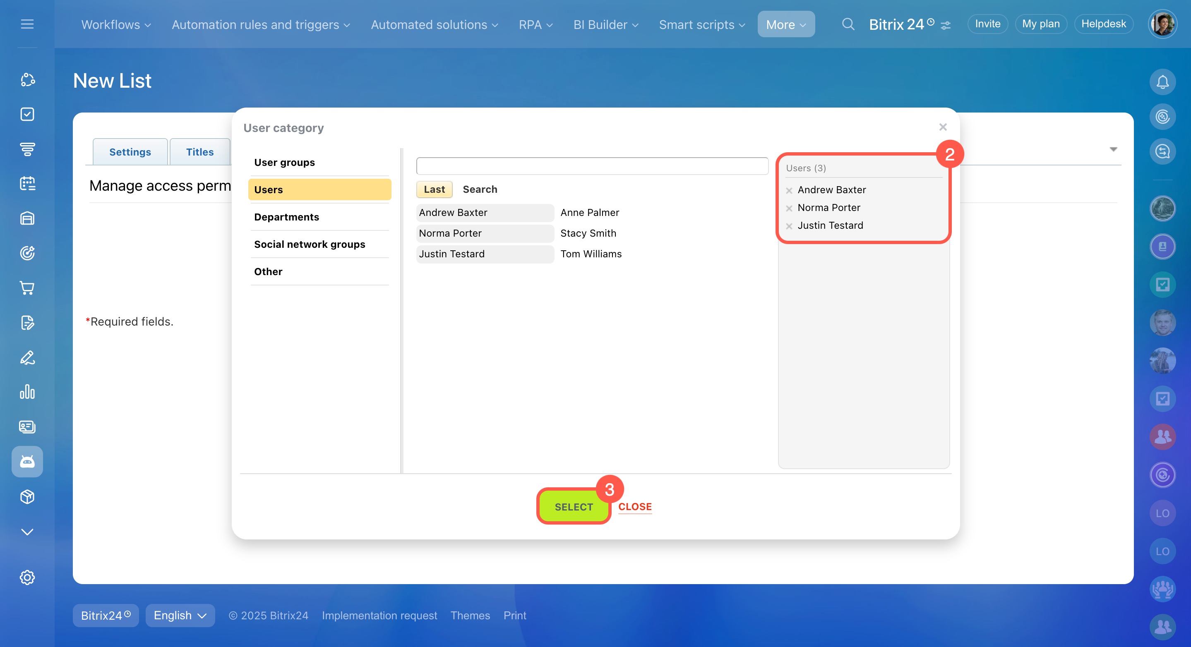The image size is (1191, 647).
Task: Open the More dropdown in top navigation
Action: [786, 24]
